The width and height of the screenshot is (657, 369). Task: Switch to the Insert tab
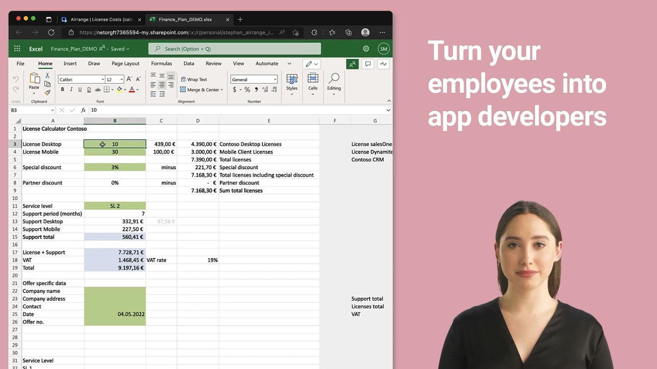click(70, 63)
